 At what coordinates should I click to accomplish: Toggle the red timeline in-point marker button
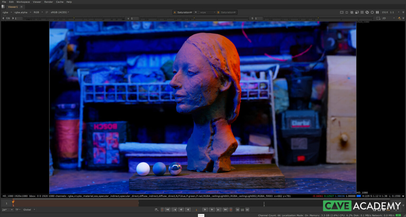click(x=162, y=210)
